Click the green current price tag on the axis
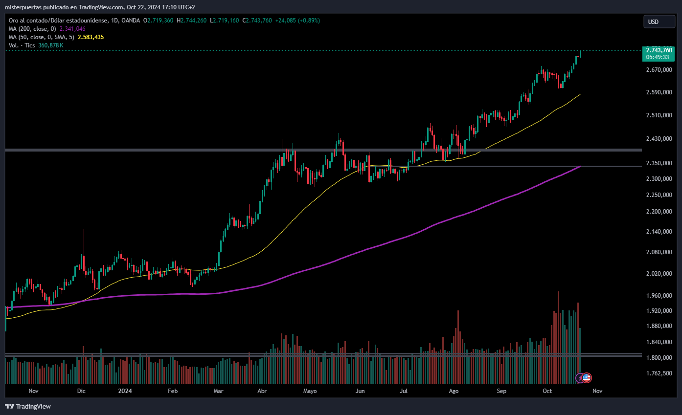 point(659,53)
